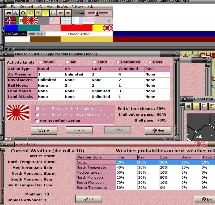Click the Sep/Oct 1939 date label
This screenshot has width=215, height=205.
(x=16, y=34)
